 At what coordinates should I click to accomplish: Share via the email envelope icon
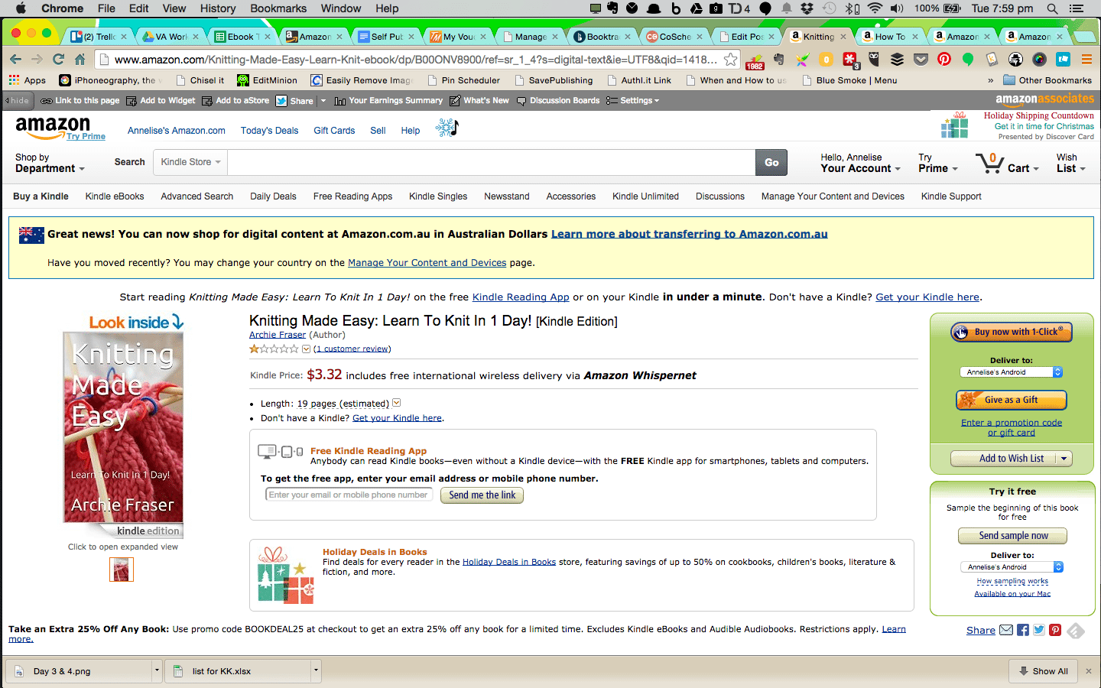click(x=1006, y=630)
